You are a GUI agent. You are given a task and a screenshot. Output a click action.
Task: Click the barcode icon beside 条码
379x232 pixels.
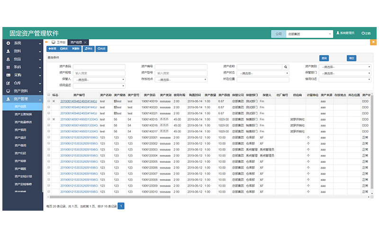(8, 67)
